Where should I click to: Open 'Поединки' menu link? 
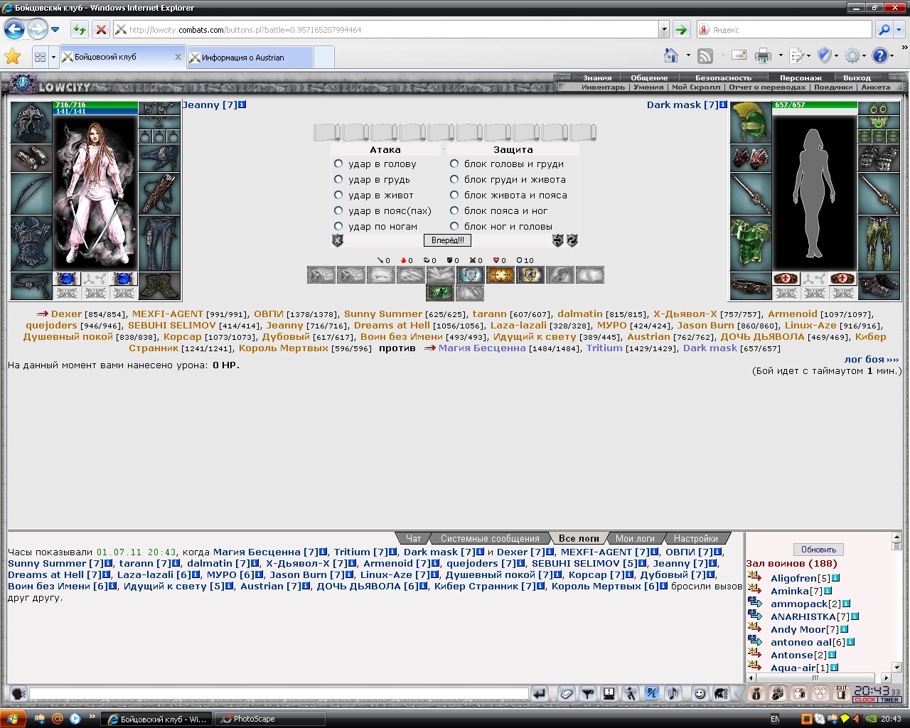[x=833, y=87]
